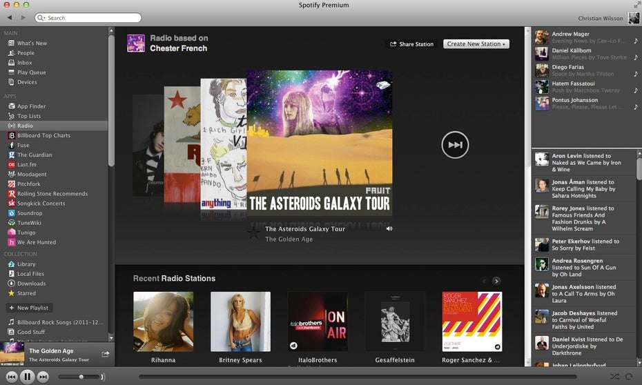Viewport: 642px width, 385px height.
Task: Share the now playing track
Action: point(105,354)
